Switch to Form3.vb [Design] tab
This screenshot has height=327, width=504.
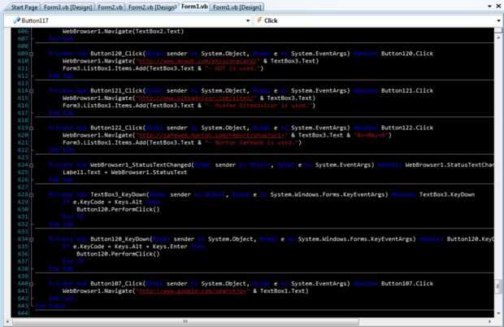coord(67,7)
